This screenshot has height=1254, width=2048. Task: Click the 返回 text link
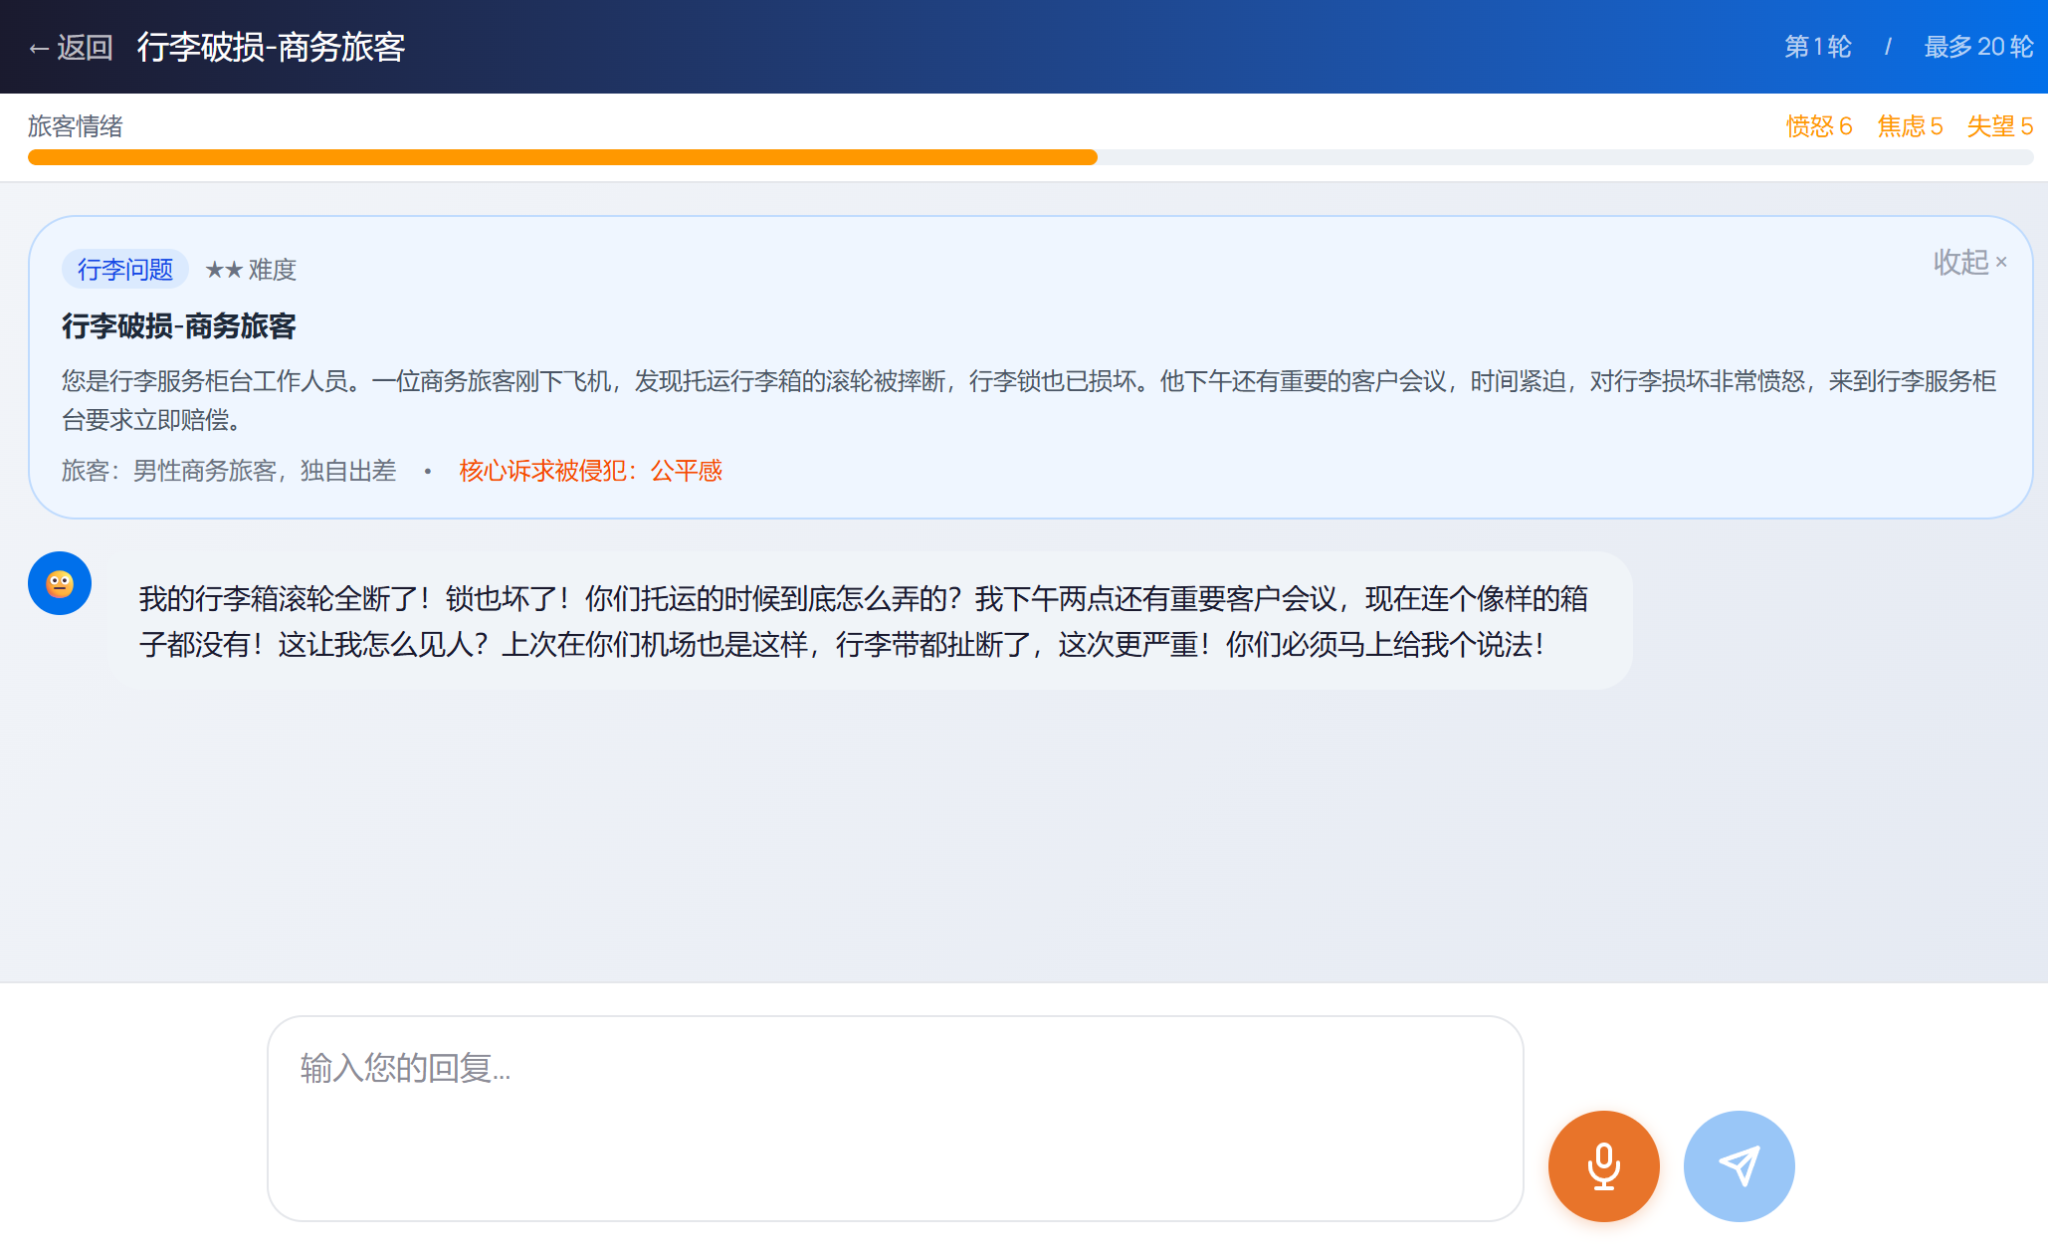(x=86, y=47)
